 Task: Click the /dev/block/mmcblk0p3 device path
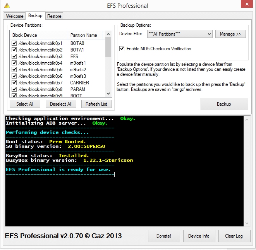[x=41, y=57]
